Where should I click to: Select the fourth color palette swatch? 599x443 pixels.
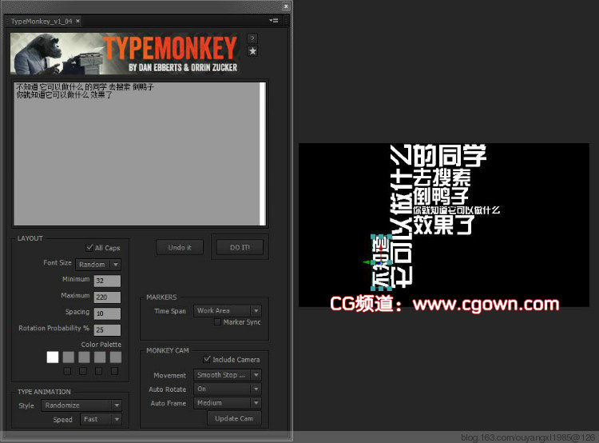pyautogui.click(x=100, y=357)
